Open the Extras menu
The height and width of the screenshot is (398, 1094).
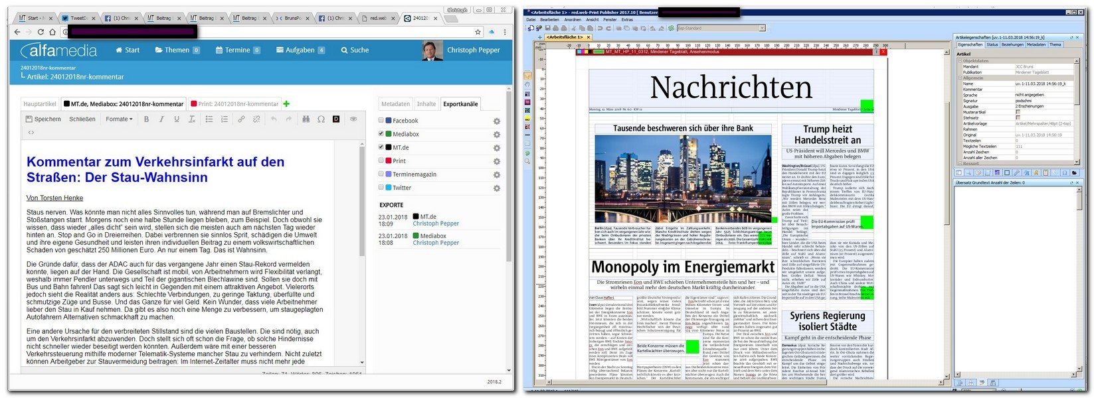[627, 20]
